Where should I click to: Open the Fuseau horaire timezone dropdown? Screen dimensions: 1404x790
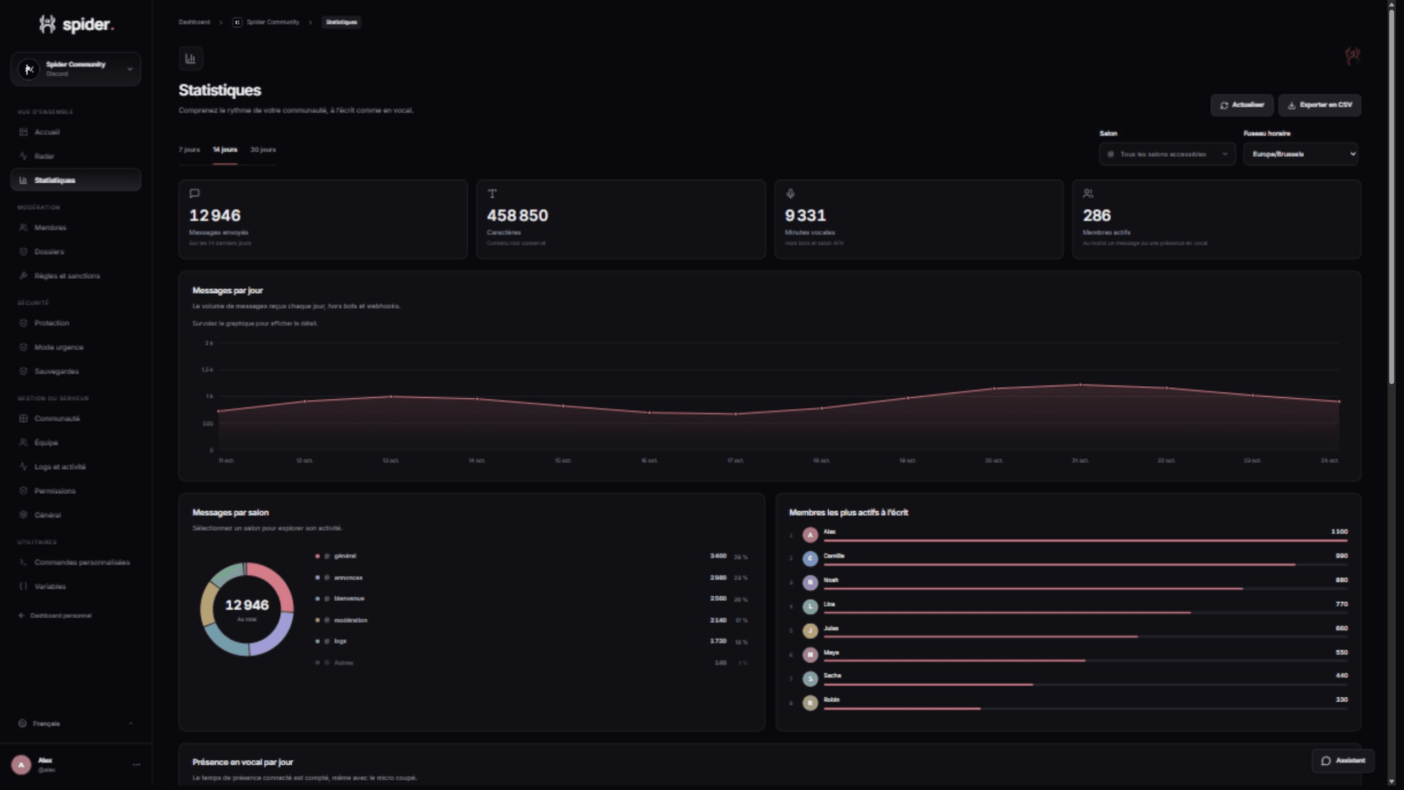click(x=1301, y=154)
